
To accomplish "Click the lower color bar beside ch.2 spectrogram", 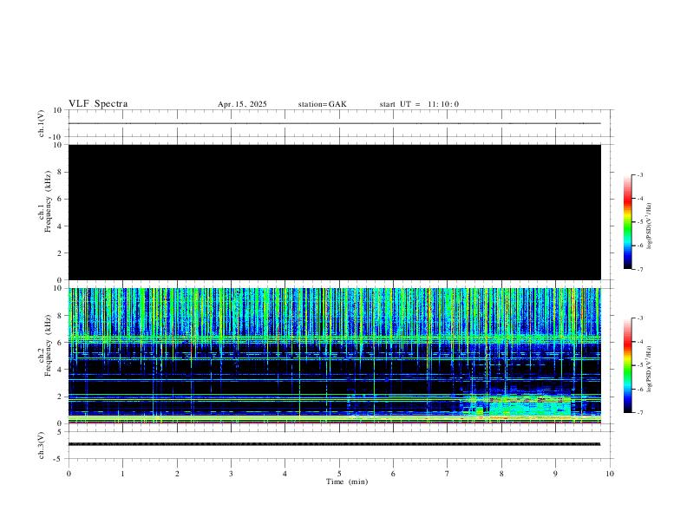I will [x=627, y=365].
